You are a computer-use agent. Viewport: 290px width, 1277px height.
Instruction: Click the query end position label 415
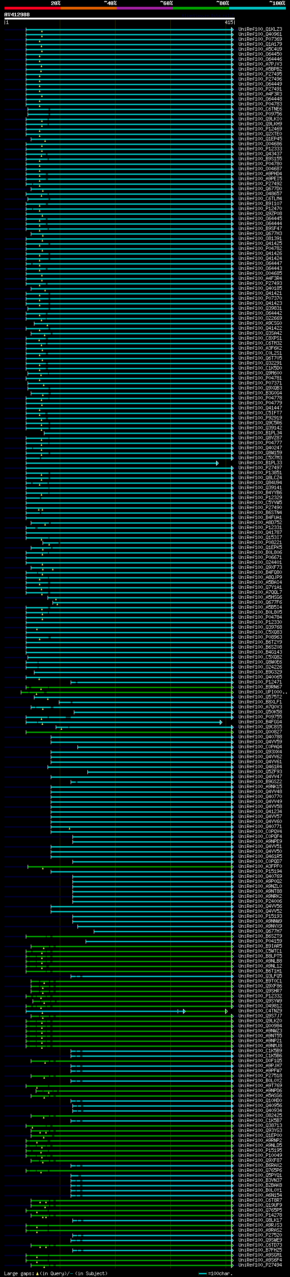228,22
